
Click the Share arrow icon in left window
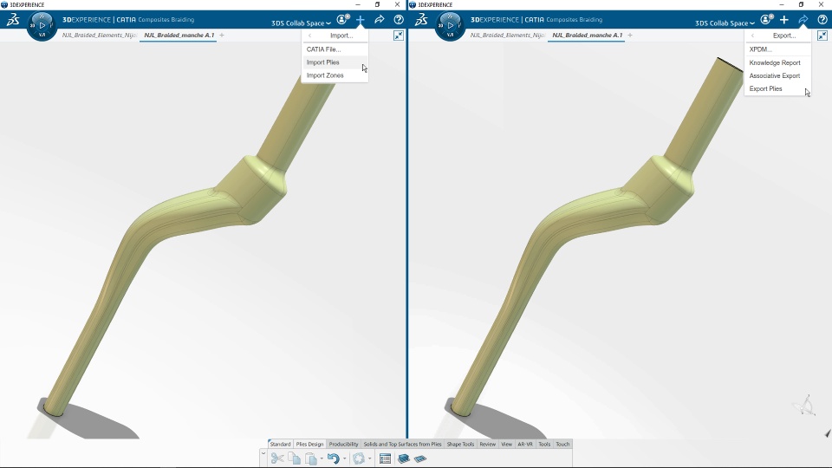pyautogui.click(x=380, y=20)
